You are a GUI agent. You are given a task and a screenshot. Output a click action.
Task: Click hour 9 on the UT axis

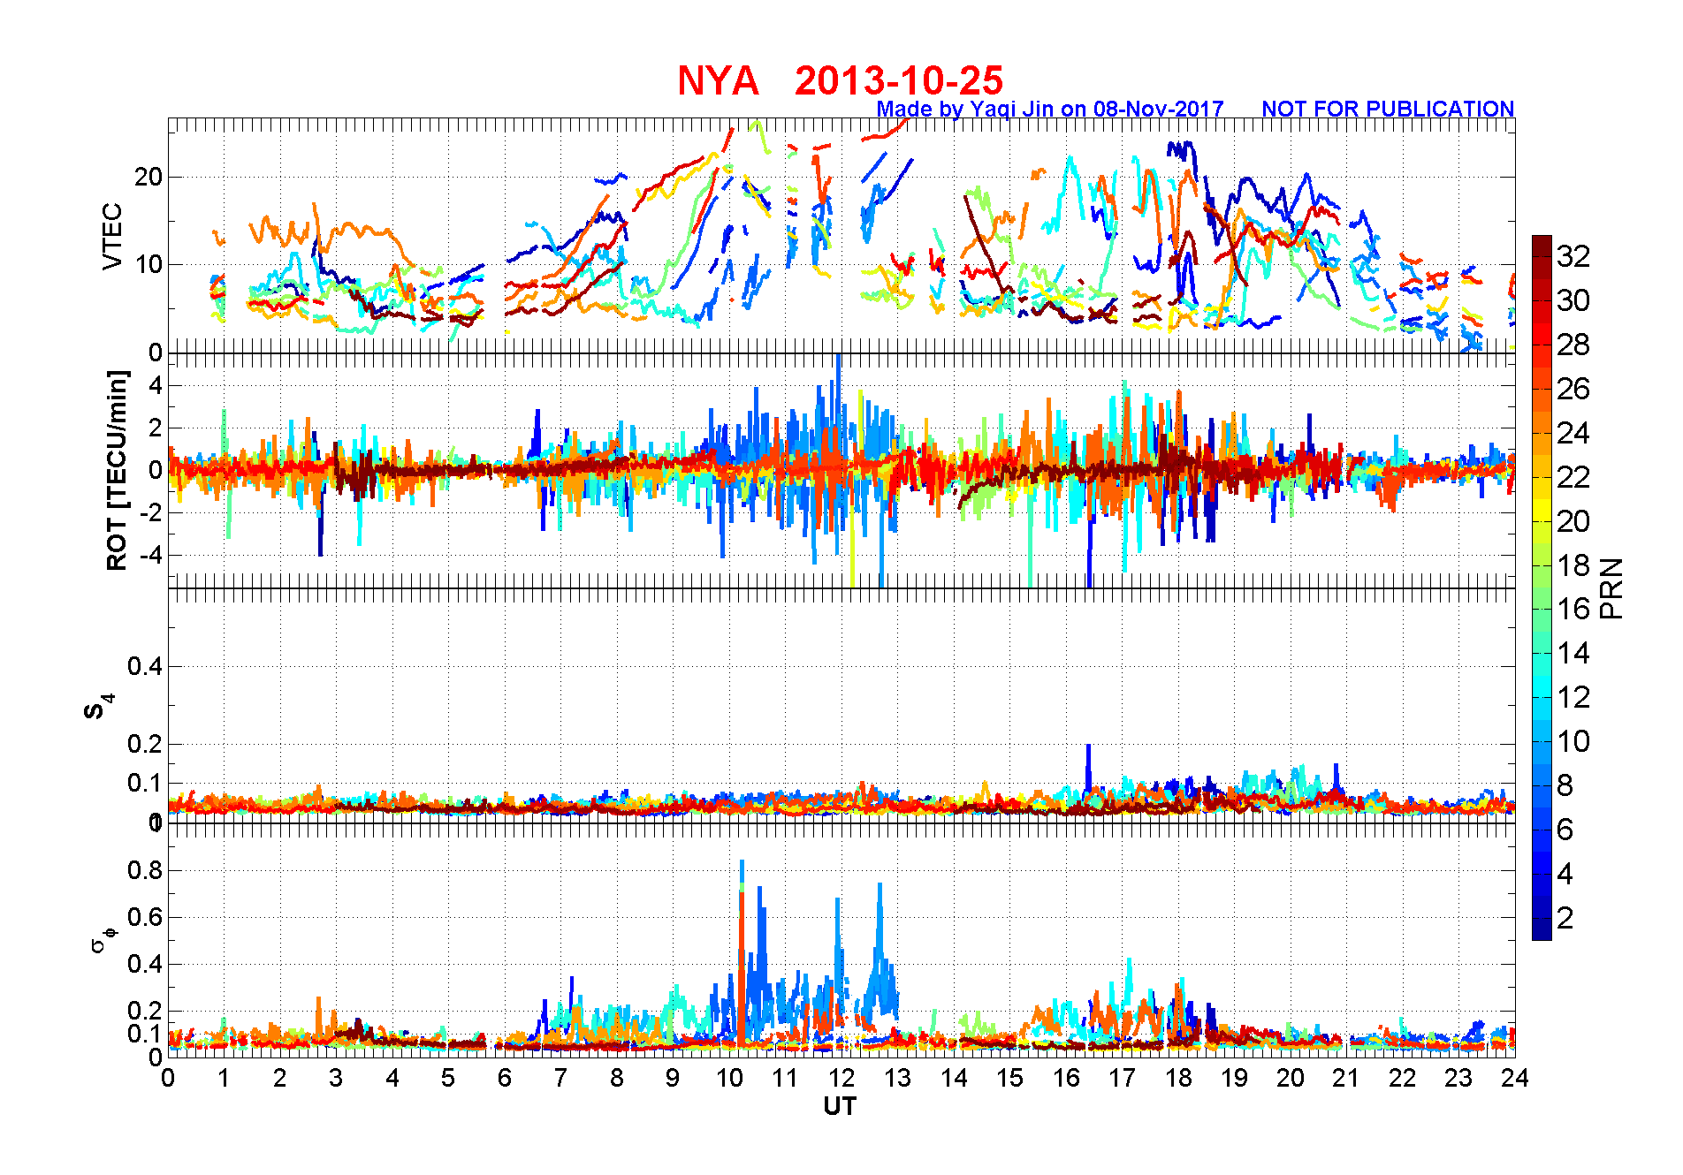pos(673,1078)
